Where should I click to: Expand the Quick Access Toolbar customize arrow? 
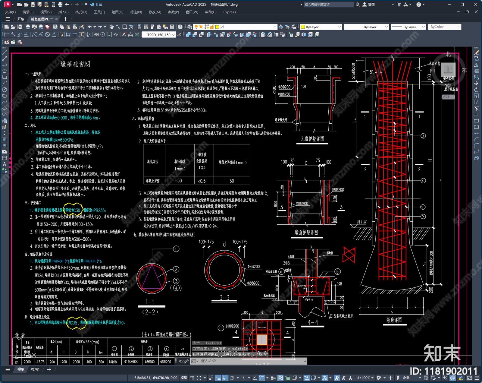coord(86,5)
